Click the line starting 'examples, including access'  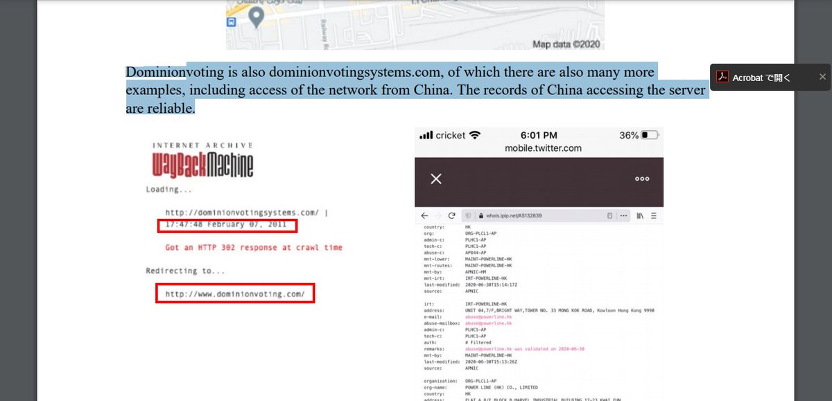click(x=415, y=90)
